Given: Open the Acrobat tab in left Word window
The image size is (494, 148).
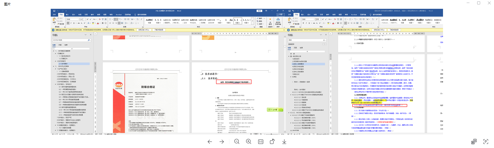Looking at the screenshot, I should tap(118, 14).
